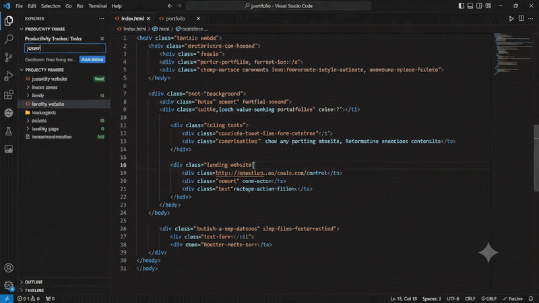
Task: Split the editor right
Action: (521, 19)
